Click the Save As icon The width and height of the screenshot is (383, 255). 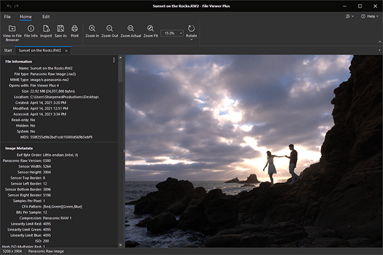(61, 29)
